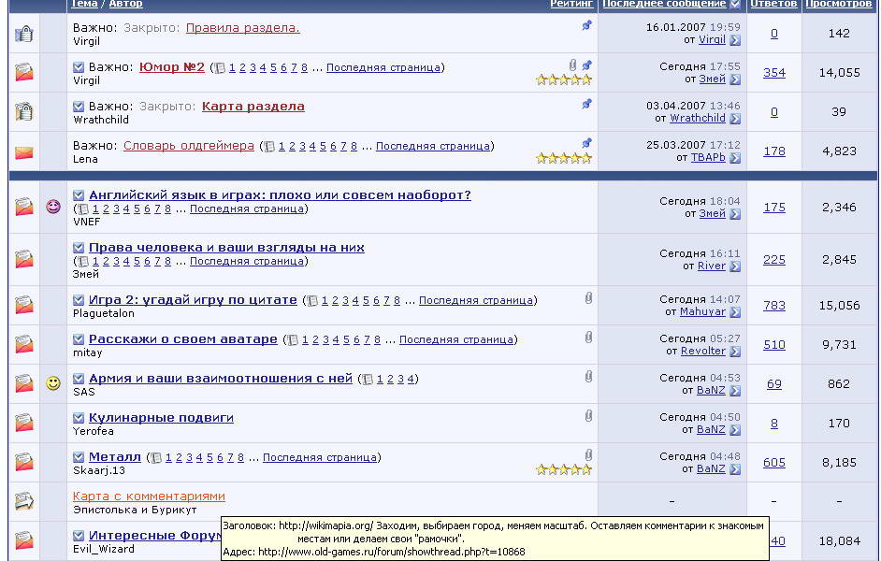
Task: Sort by Автор column header
Action: pos(126,4)
